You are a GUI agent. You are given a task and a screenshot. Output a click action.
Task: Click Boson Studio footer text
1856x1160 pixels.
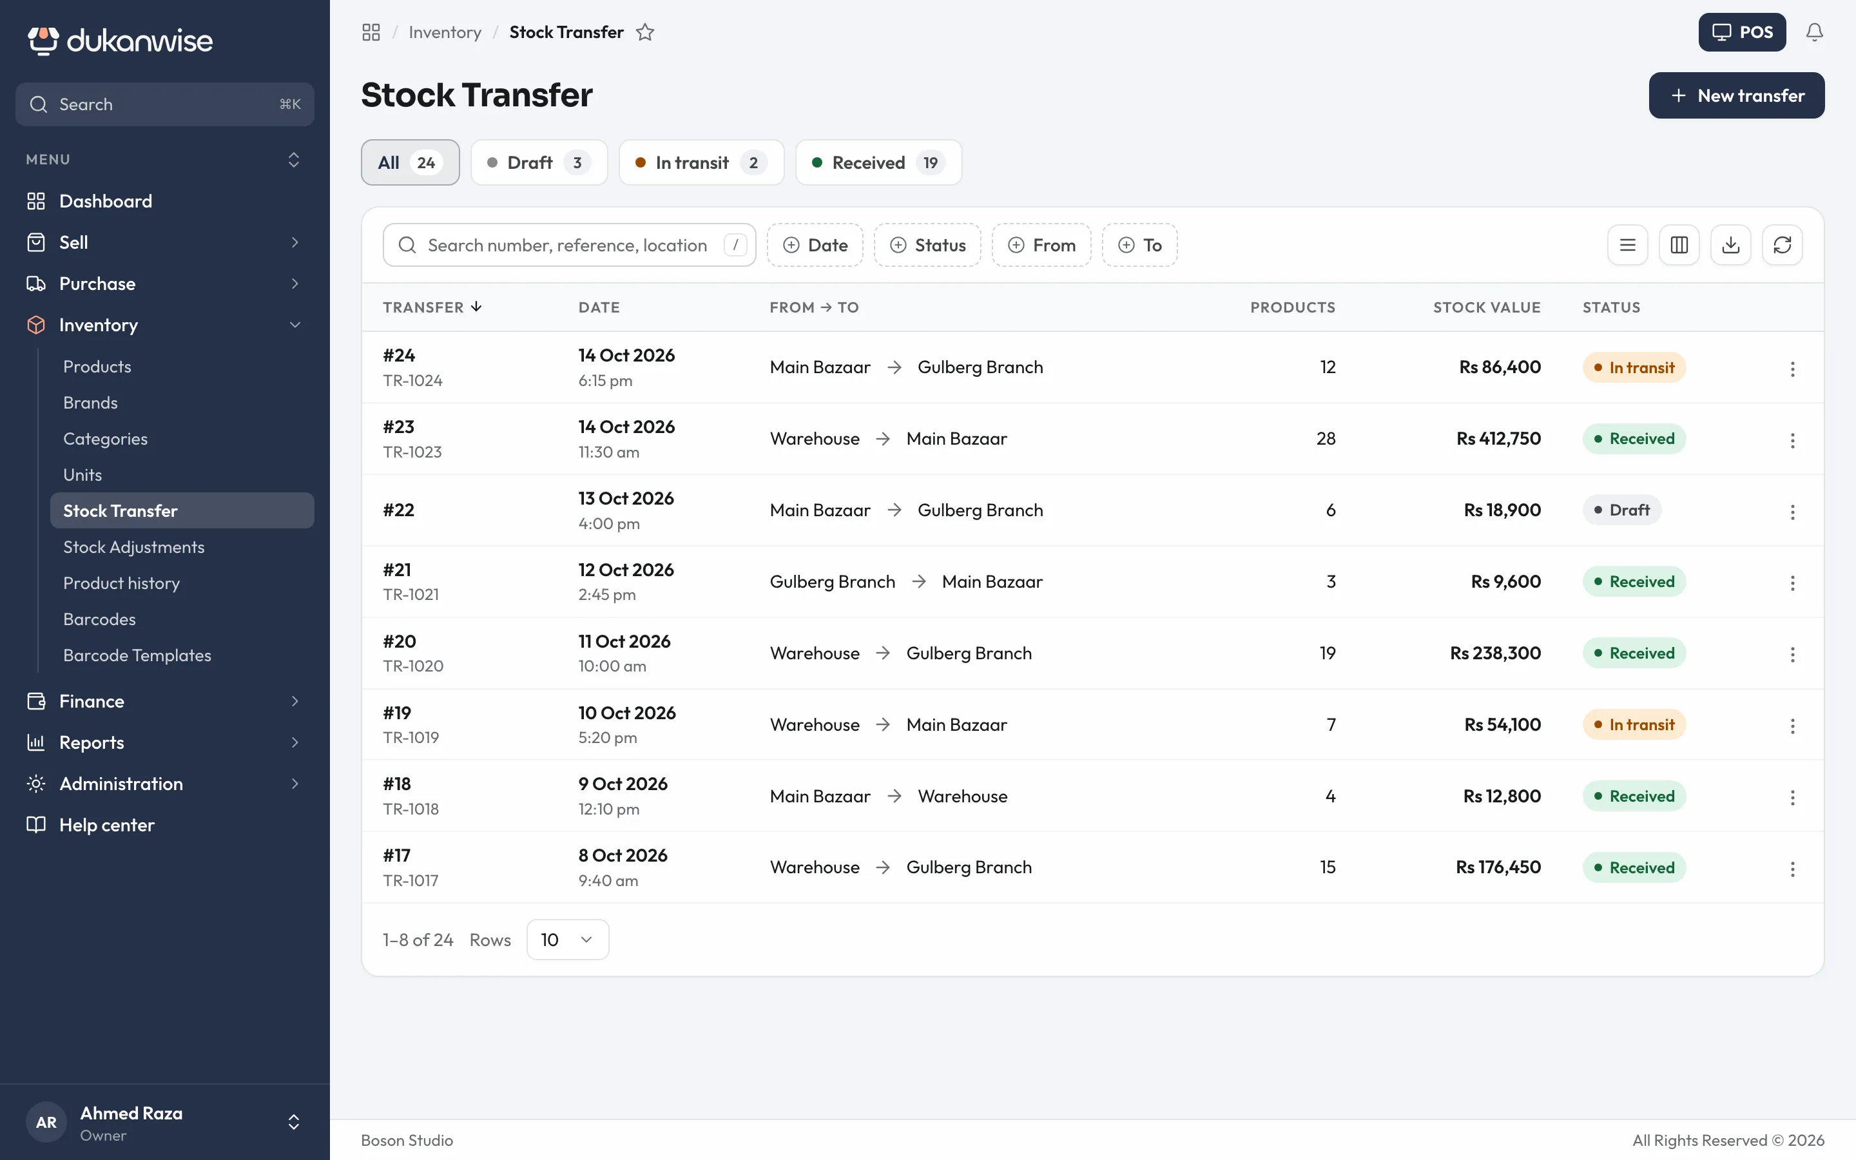point(407,1140)
